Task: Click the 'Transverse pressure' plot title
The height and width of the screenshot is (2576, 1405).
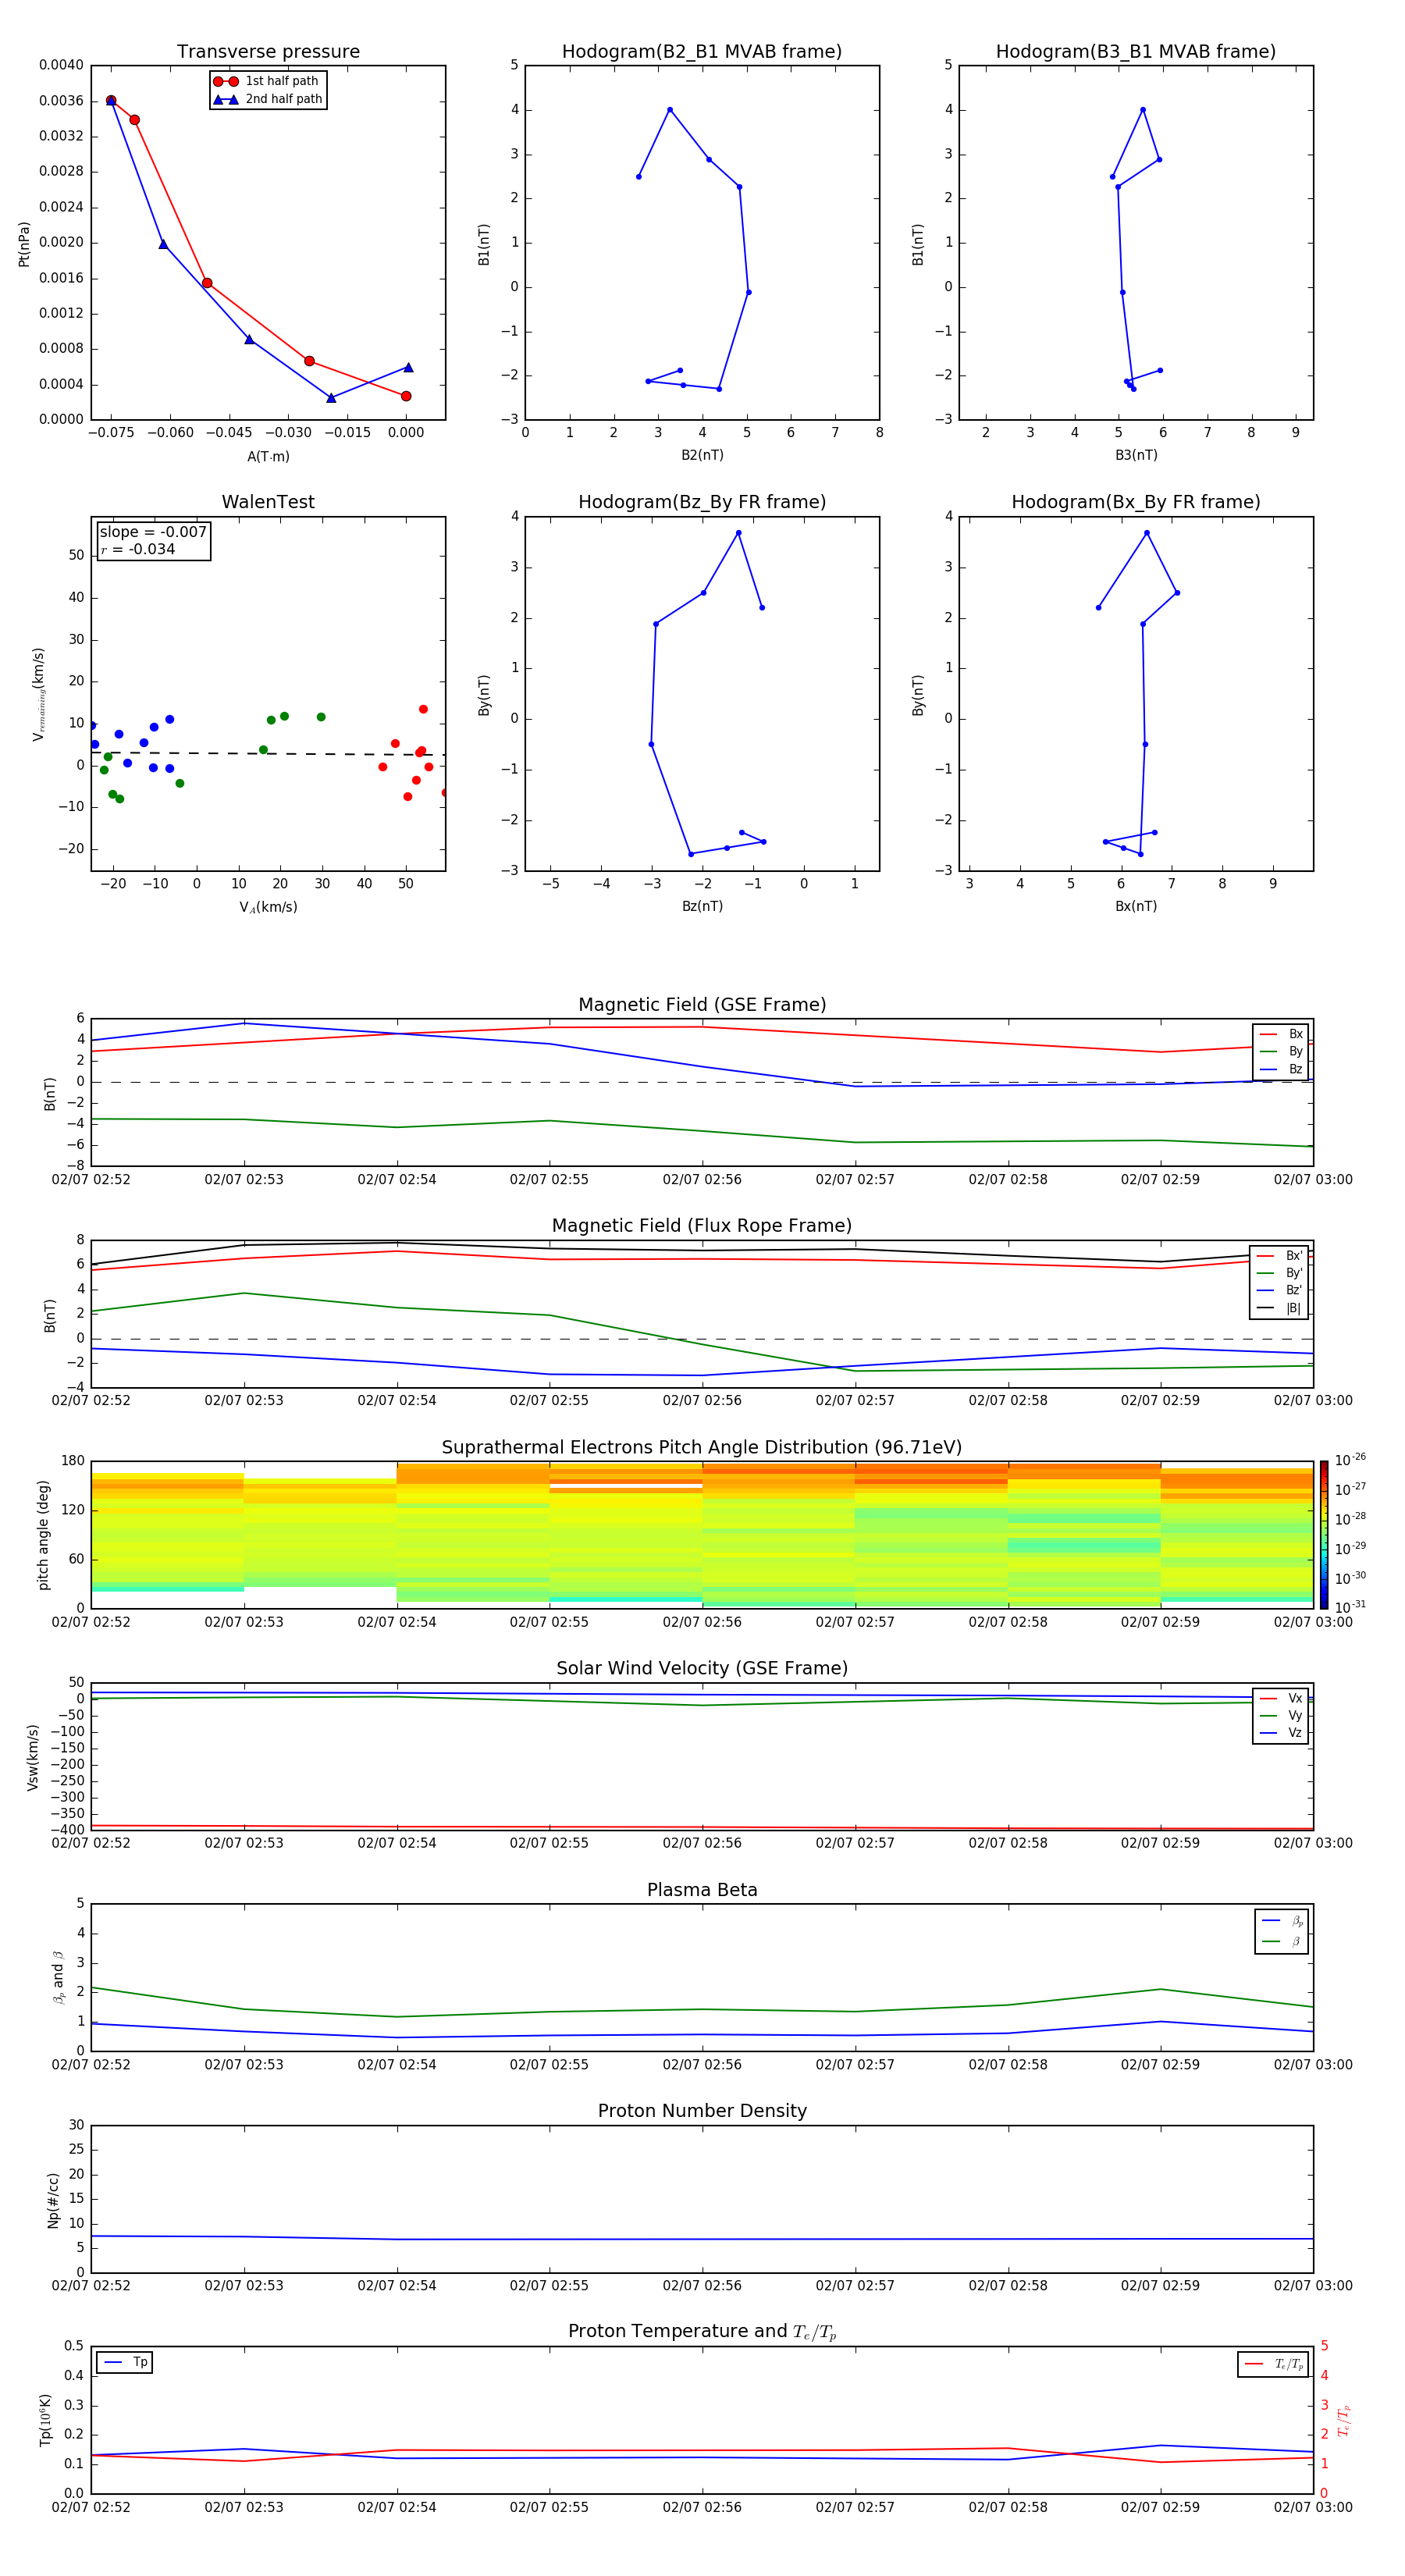Action: tap(268, 52)
